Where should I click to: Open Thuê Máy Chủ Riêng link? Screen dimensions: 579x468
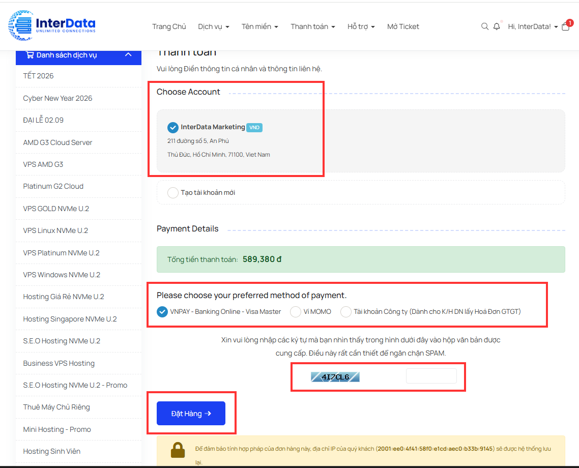[56, 407]
